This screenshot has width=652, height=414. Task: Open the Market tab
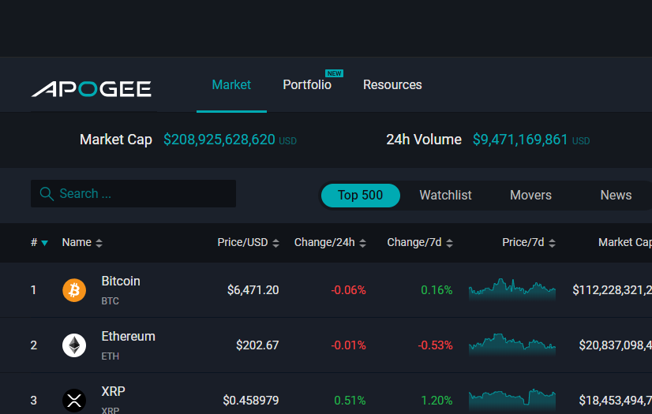pyautogui.click(x=231, y=84)
